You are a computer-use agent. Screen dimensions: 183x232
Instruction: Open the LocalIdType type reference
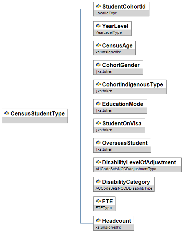pyautogui.click(x=106, y=13)
